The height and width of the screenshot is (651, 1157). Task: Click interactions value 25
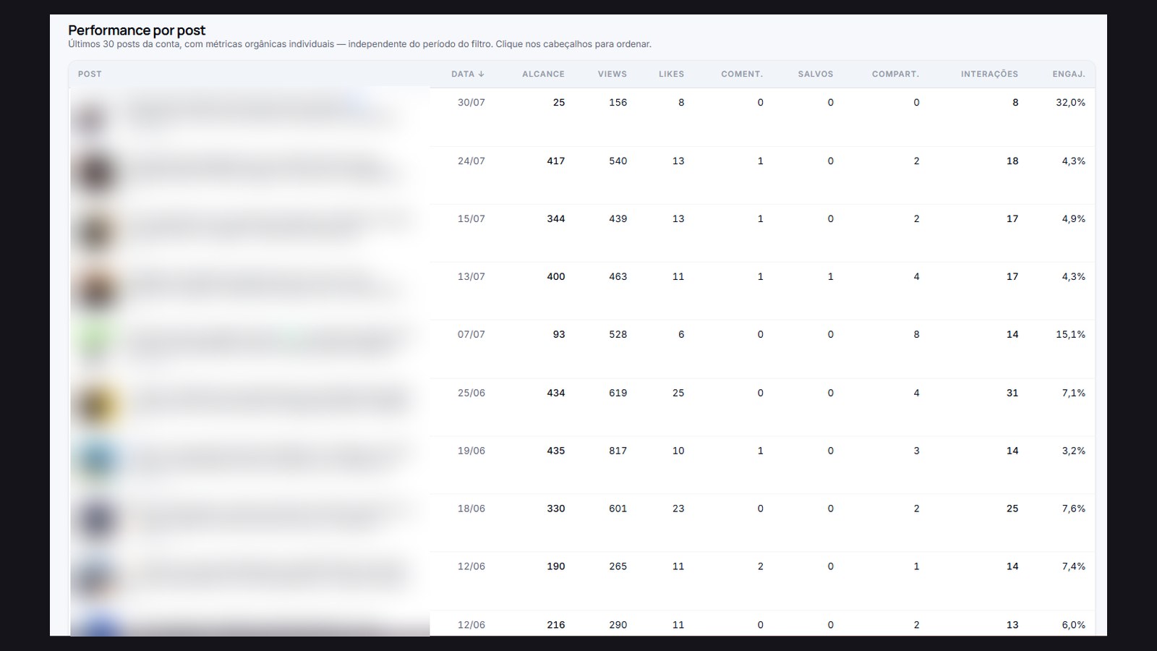[1012, 509]
